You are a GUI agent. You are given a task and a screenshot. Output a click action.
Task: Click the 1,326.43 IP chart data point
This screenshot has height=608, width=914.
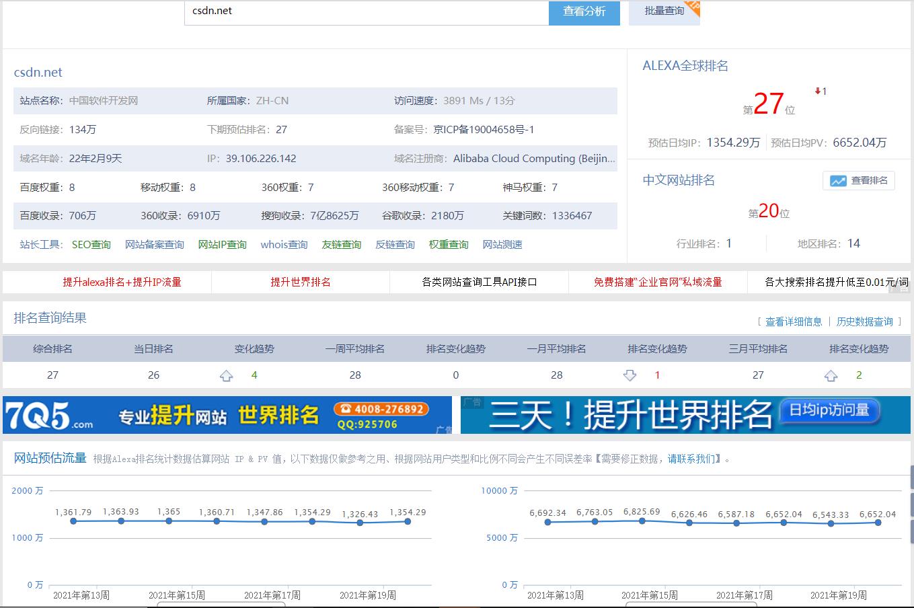[x=360, y=523]
